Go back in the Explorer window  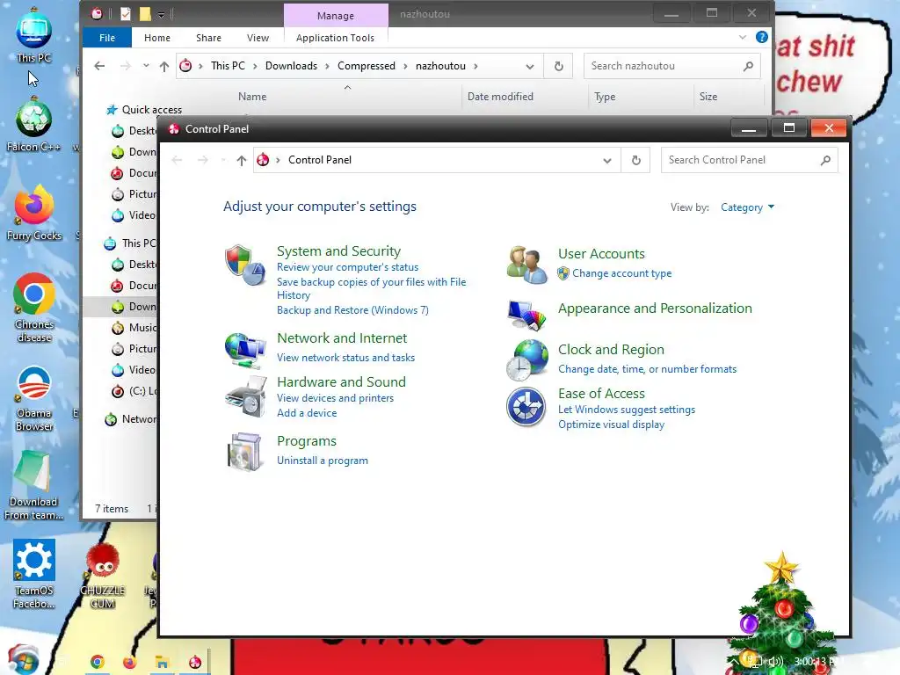99,66
